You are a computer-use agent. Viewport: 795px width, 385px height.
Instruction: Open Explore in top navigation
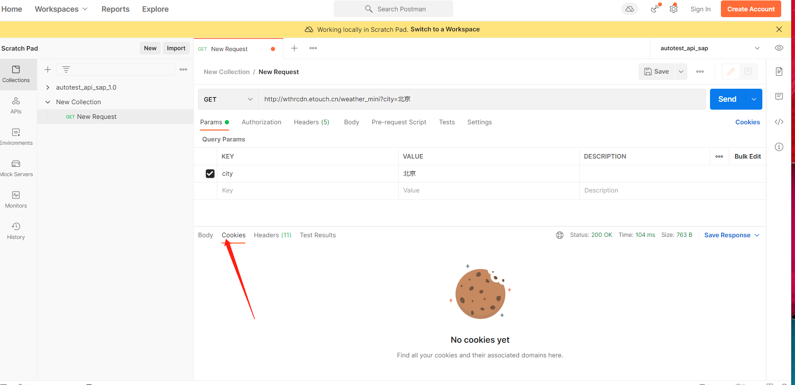point(155,9)
